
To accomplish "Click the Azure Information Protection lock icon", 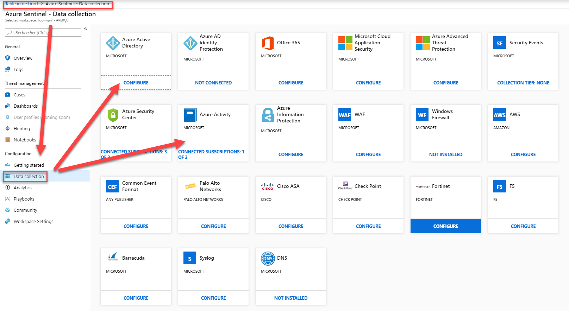I will pyautogui.click(x=268, y=115).
